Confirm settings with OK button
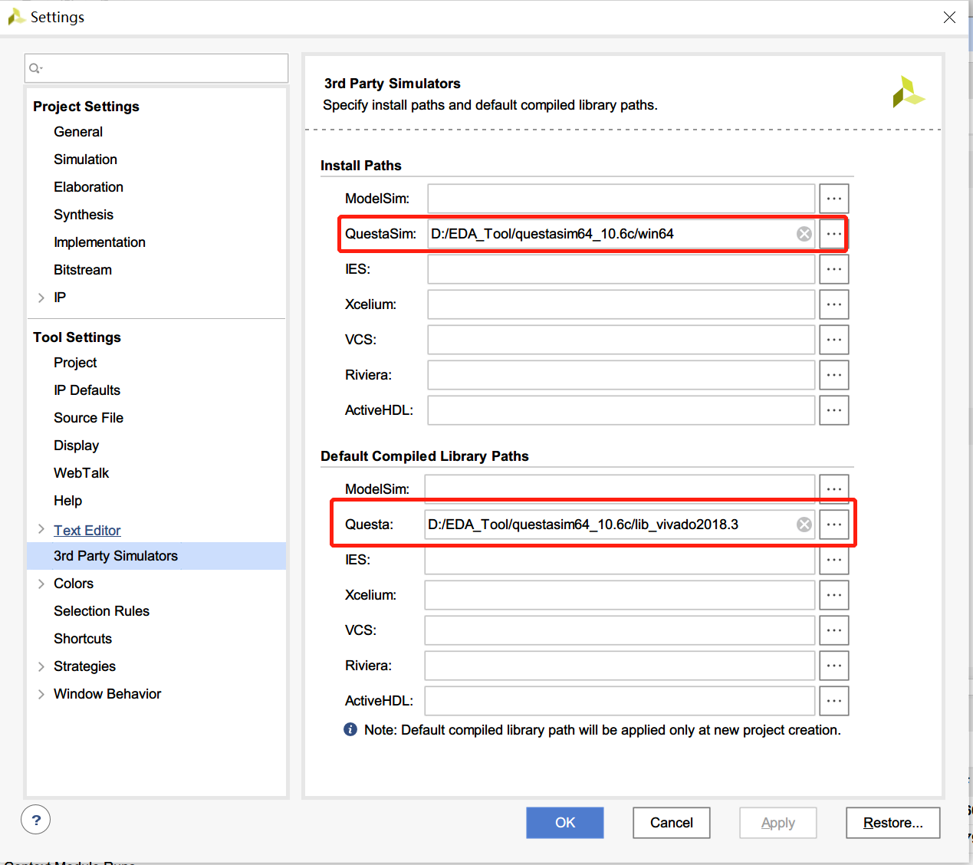 [x=565, y=823]
